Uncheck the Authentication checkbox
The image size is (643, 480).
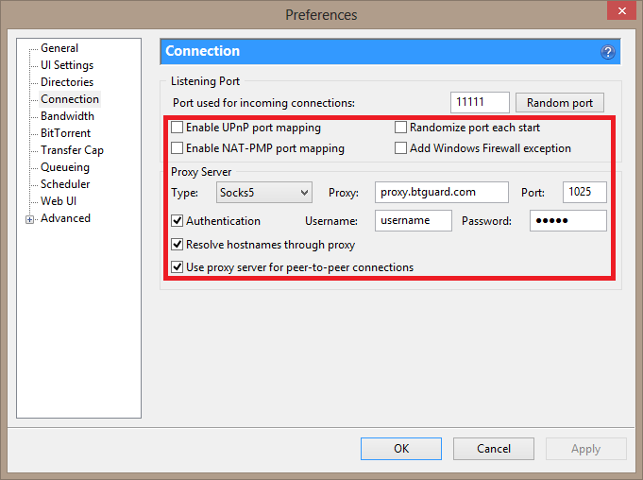[178, 221]
